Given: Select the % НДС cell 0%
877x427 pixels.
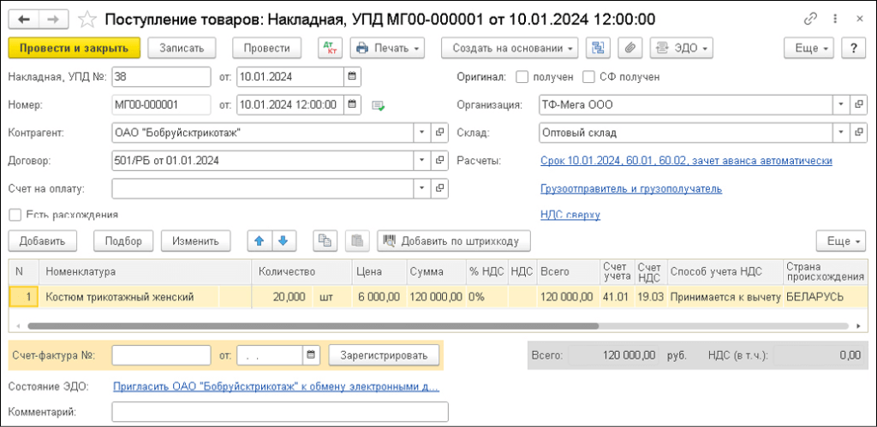Looking at the screenshot, I should click(486, 297).
